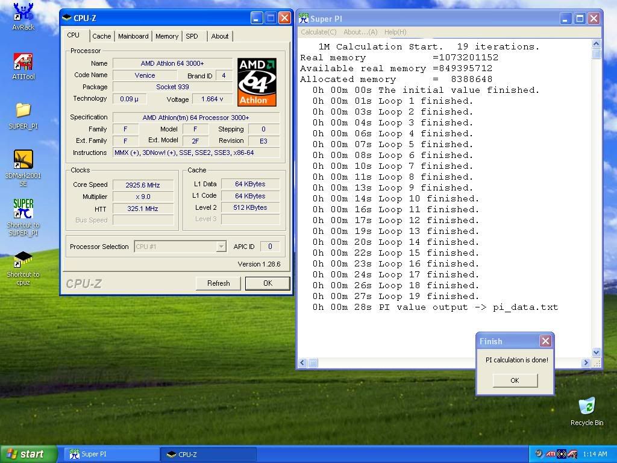
Task: Click the HTT value 325.1 MHz
Action: [143, 209]
